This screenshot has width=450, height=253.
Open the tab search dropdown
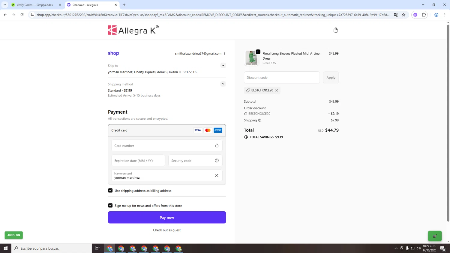point(4,5)
